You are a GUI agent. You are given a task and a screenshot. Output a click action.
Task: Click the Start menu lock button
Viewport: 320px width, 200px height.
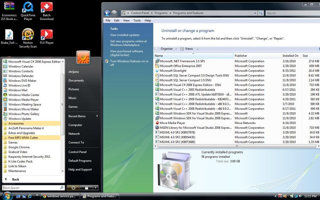87,188
